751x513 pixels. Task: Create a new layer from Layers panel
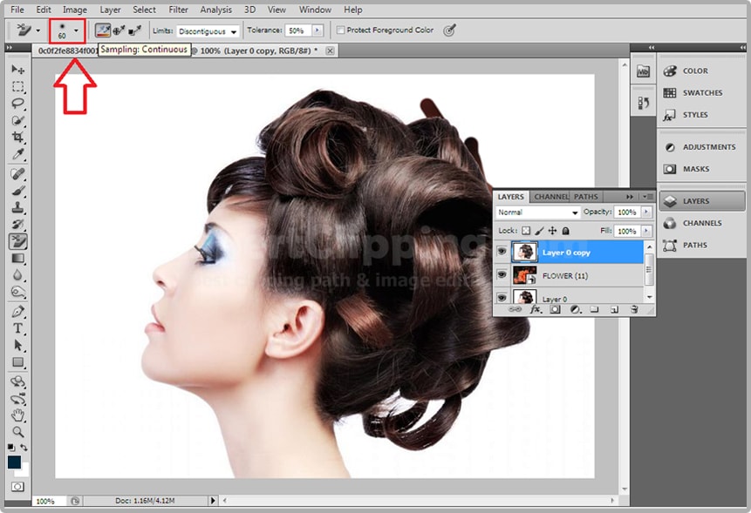(614, 309)
